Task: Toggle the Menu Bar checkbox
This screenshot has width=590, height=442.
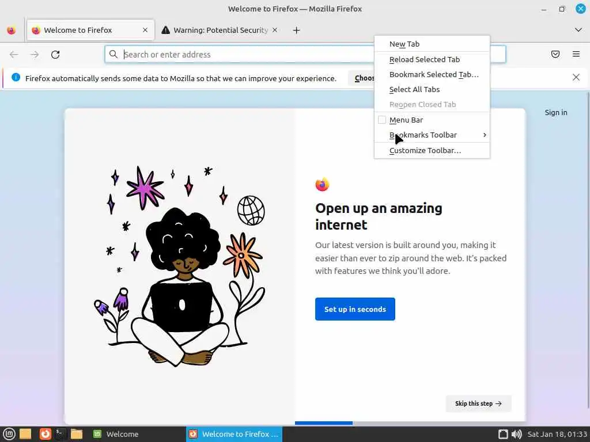Action: click(x=382, y=120)
